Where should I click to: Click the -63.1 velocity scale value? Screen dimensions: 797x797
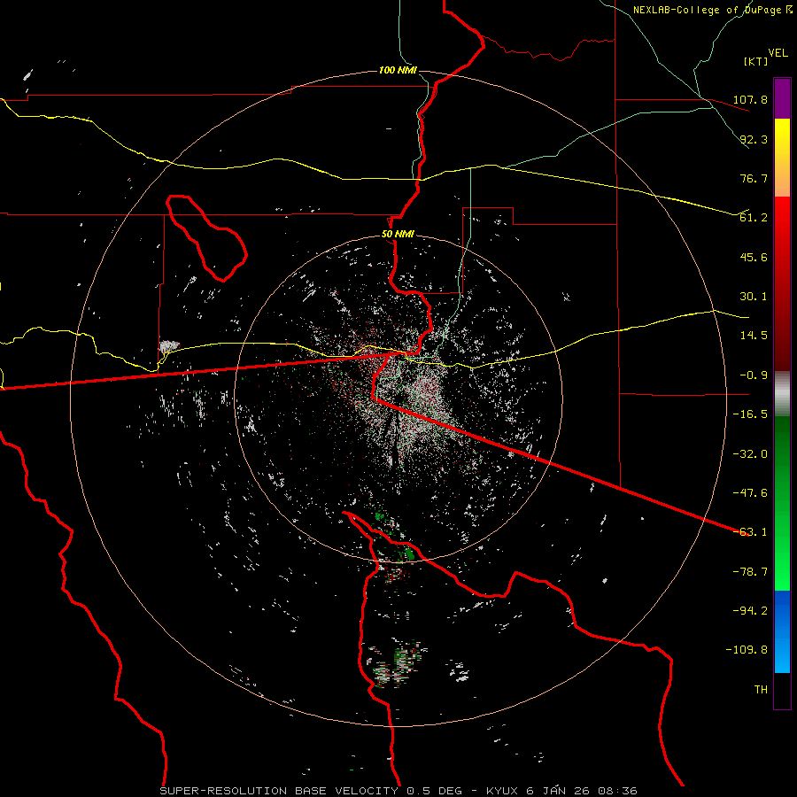(x=750, y=532)
